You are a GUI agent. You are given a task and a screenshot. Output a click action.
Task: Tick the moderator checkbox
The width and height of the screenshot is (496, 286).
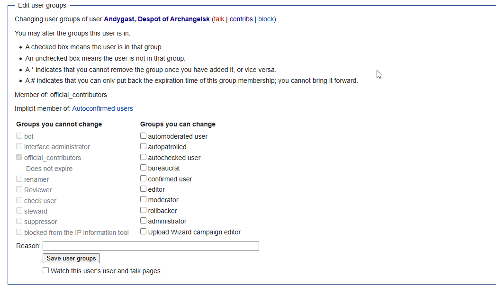[x=143, y=200]
